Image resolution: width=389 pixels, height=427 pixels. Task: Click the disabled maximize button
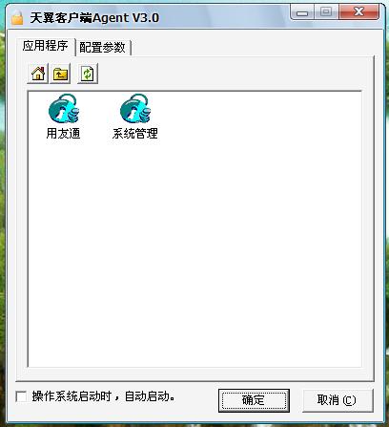(326, 12)
